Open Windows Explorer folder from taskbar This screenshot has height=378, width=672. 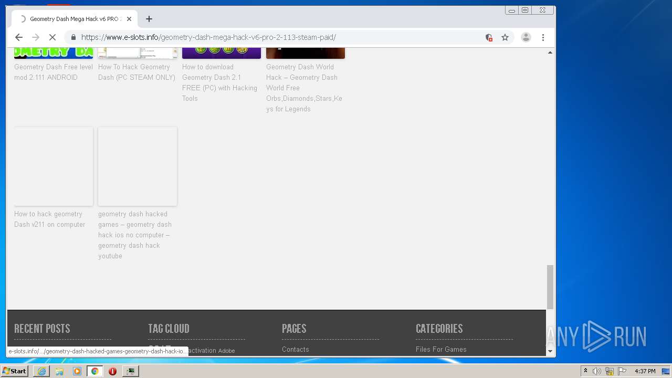click(59, 371)
